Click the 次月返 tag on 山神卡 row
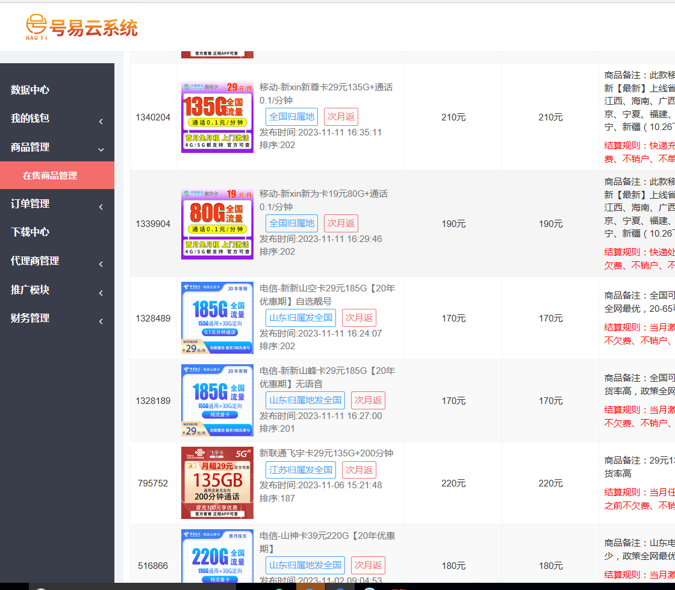675x590 pixels. 368,565
